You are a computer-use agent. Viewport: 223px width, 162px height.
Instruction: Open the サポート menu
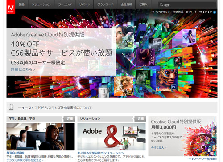[84, 4]
